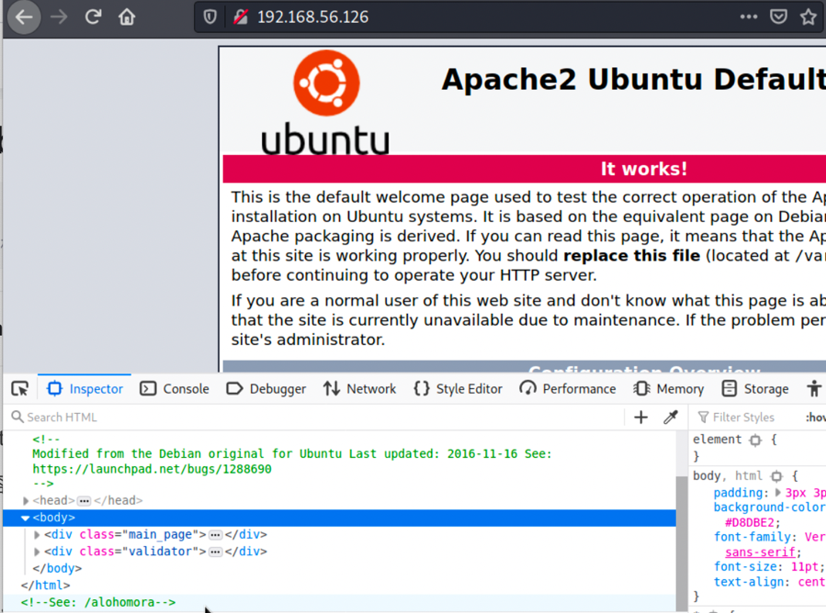Image resolution: width=826 pixels, height=613 pixels.
Task: Show main_page div contents ellipsis badge
Action: 215,535
